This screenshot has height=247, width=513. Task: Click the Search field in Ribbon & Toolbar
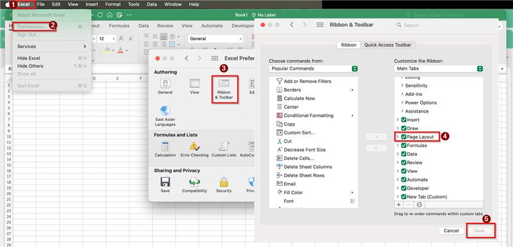(x=430, y=25)
